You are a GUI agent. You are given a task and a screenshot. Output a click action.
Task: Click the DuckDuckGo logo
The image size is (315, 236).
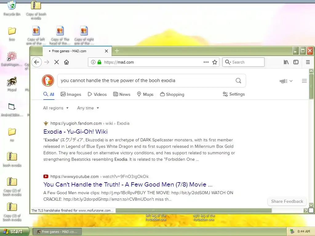[48, 81]
